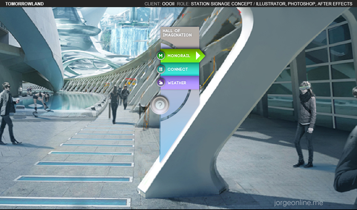Click the green M monorail icon

(161, 56)
